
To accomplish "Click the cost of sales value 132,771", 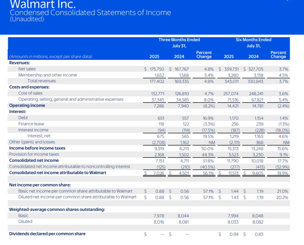I will [158, 94].
